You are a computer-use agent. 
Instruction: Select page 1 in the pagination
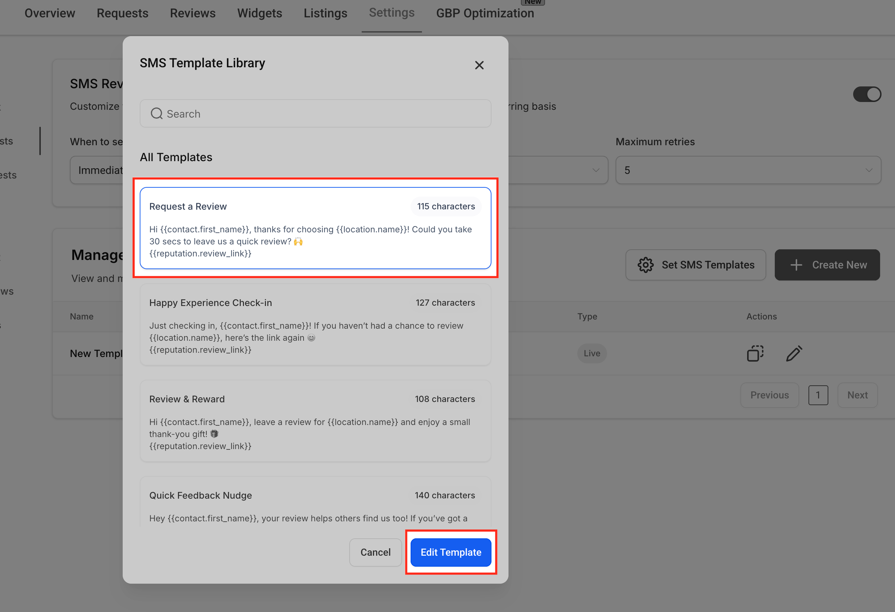pyautogui.click(x=818, y=395)
